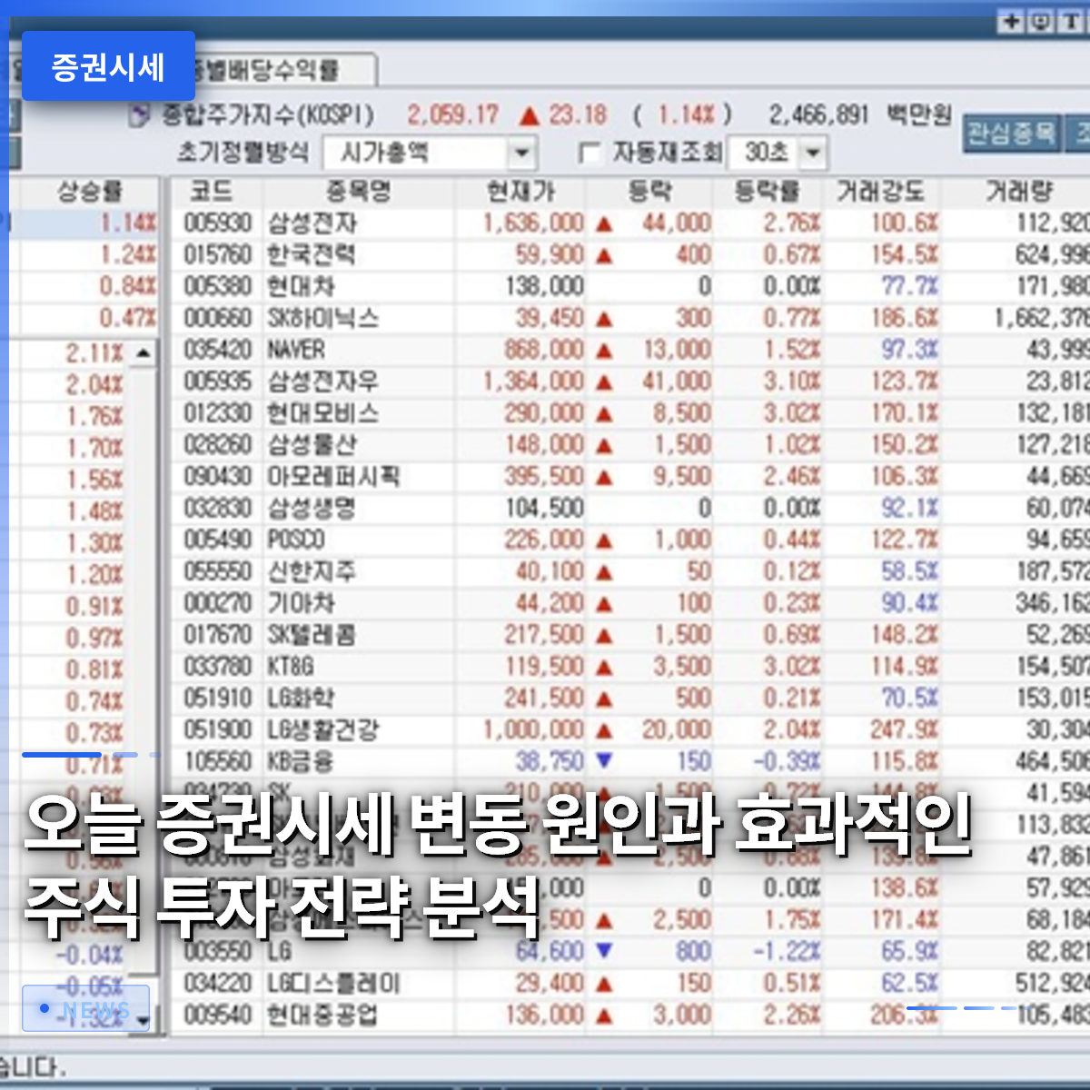1090x1090 pixels.
Task: Open the 시가총액 sort method dropdown
Action: coord(521,153)
